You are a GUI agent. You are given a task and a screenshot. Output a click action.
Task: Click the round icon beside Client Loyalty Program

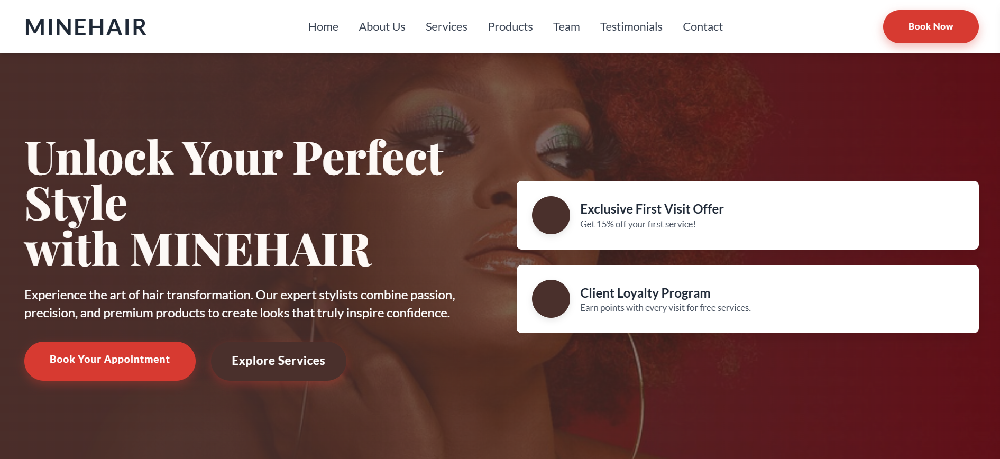tap(551, 299)
